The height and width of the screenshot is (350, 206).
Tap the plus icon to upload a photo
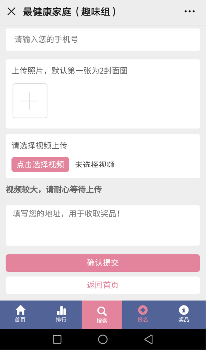coord(30,101)
